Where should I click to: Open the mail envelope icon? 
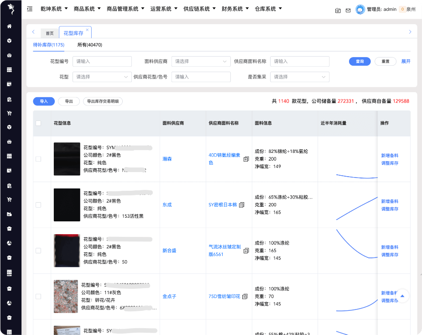tap(348, 10)
